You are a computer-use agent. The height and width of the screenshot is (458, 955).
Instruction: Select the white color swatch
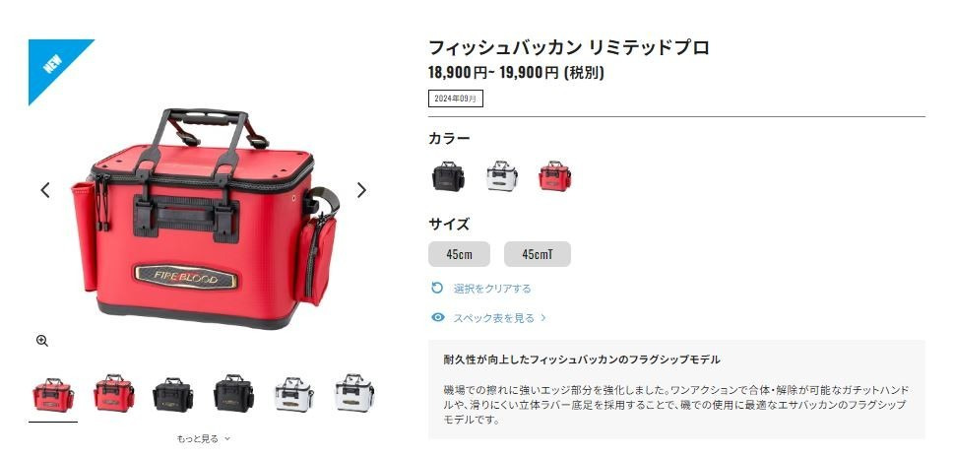[x=502, y=176]
